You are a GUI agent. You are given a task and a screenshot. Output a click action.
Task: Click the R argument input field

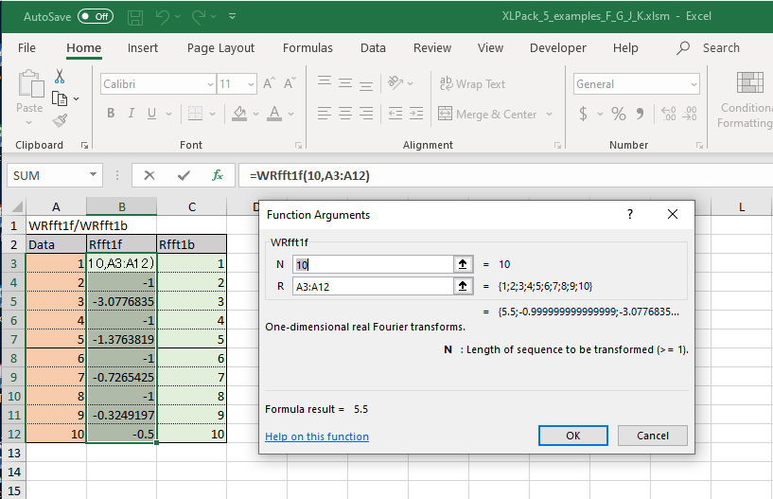pos(373,286)
